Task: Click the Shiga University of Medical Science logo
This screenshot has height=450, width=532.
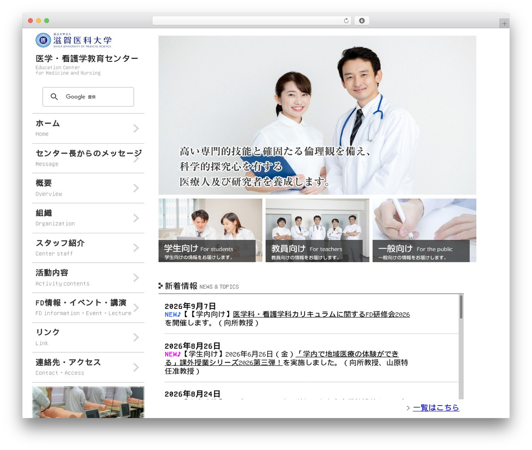Action: [74, 40]
